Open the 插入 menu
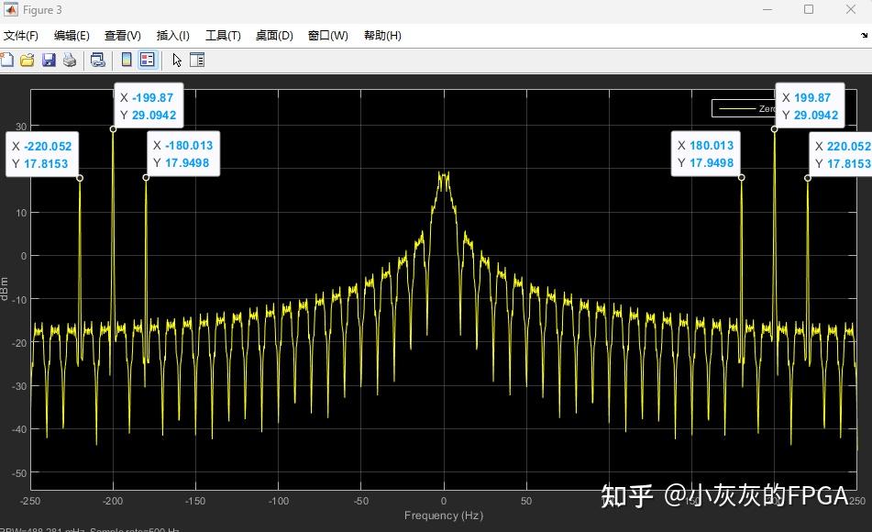Viewport: 872px width, 532px height. coord(172,36)
